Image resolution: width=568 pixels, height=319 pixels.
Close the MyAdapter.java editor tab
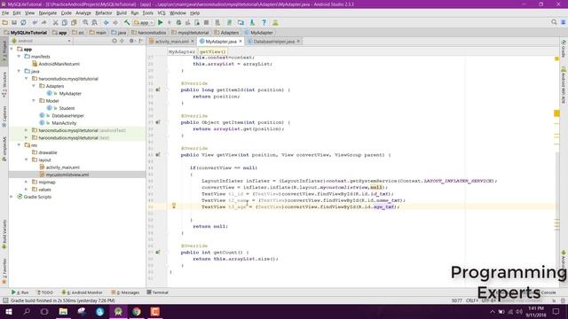point(241,42)
